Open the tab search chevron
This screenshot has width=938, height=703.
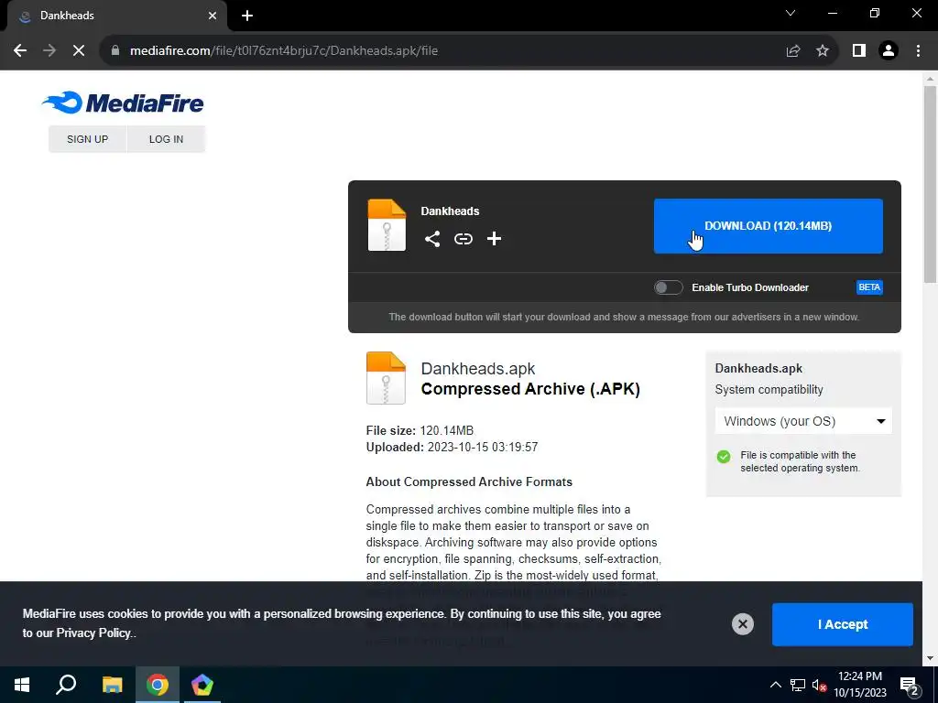pos(791,13)
